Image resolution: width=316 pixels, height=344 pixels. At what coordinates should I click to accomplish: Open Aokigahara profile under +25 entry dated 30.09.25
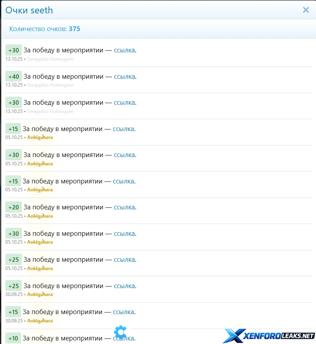(40, 294)
